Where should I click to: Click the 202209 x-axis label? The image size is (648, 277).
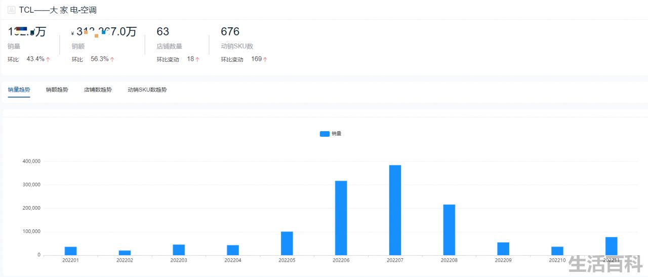pos(503,260)
